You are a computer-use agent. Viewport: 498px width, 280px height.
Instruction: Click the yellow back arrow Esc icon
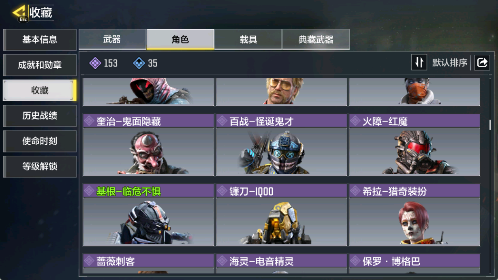click(x=19, y=13)
